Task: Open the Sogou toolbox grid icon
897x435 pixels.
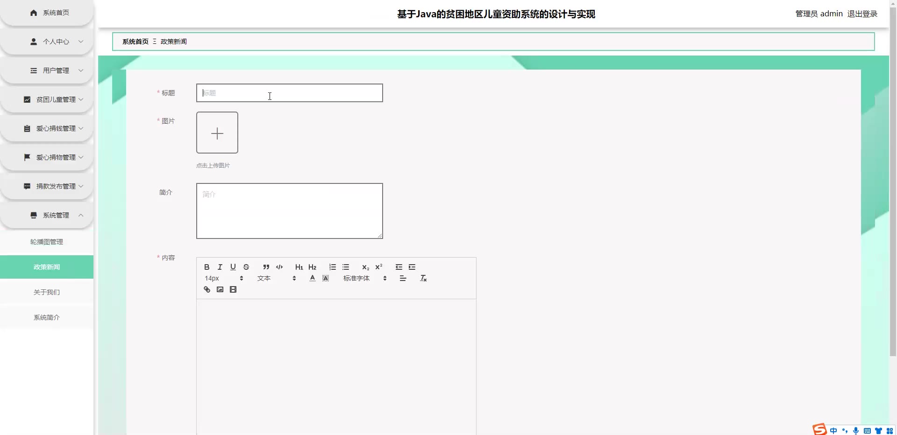Action: (890, 431)
